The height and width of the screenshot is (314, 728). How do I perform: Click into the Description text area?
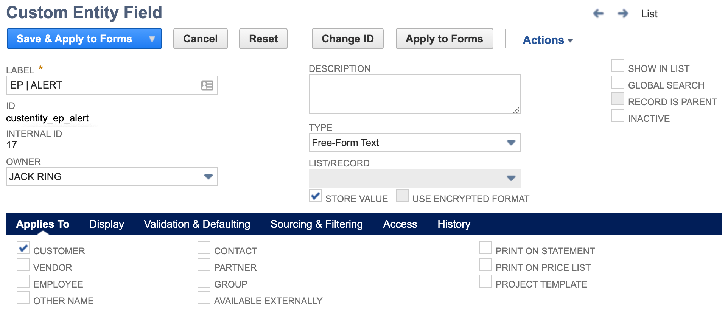pos(414,94)
